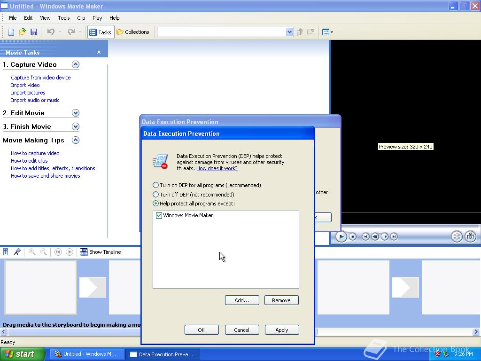Click Import video link

click(25, 85)
